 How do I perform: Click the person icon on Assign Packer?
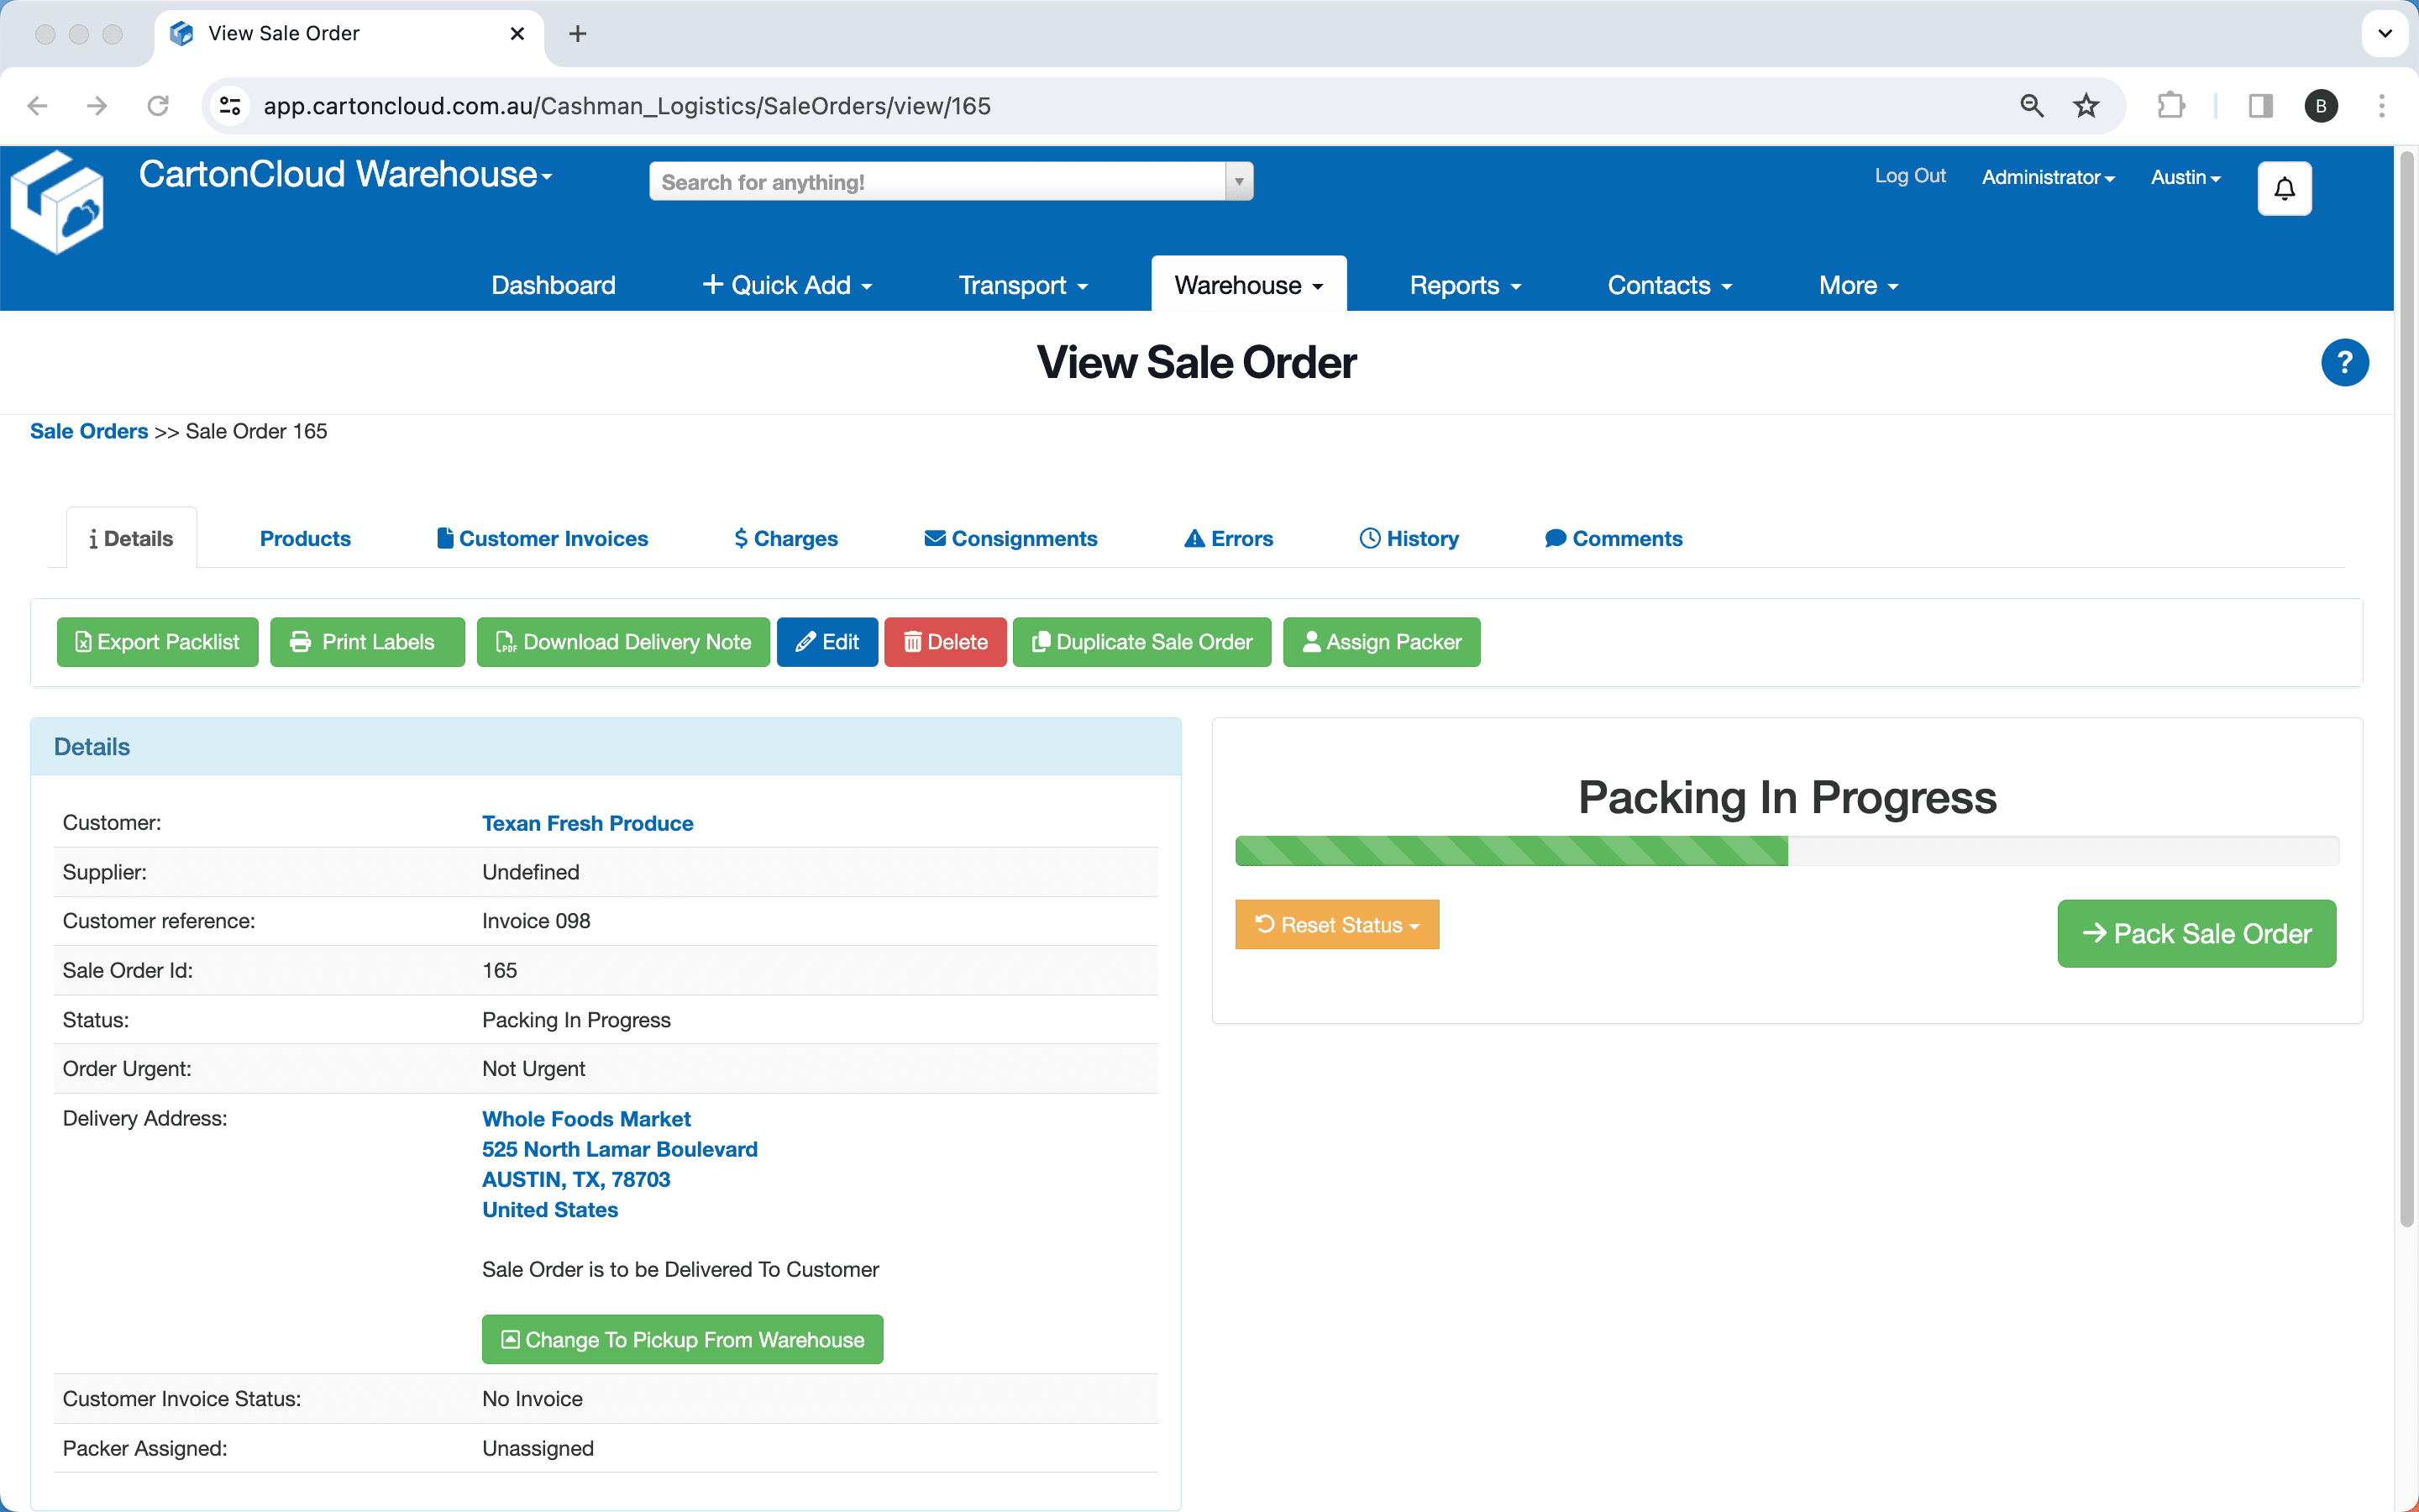1313,642
